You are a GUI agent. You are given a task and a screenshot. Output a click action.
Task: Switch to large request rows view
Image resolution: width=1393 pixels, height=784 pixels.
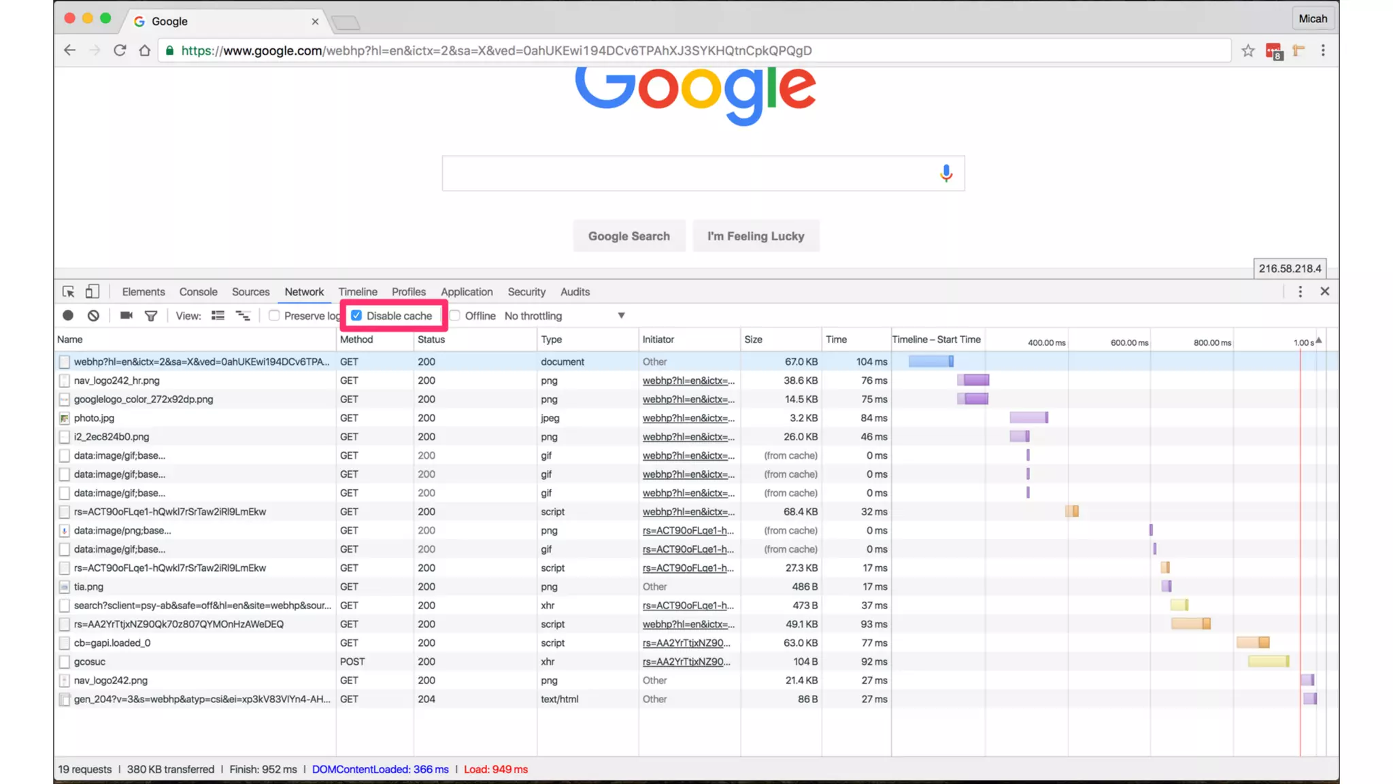[218, 316]
